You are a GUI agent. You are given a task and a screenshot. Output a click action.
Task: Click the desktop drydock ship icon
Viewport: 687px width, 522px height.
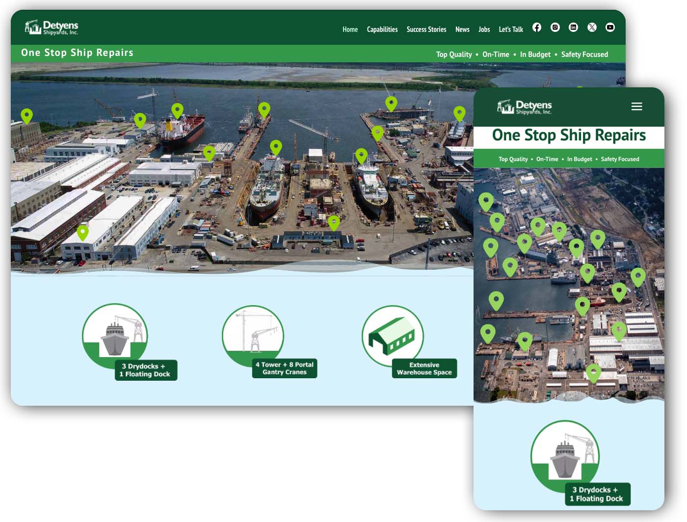(115, 336)
